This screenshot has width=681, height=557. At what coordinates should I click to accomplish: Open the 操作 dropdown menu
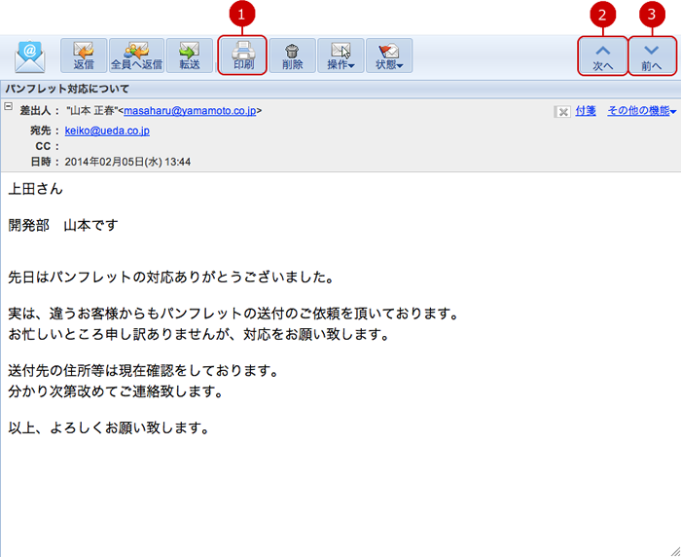(340, 56)
